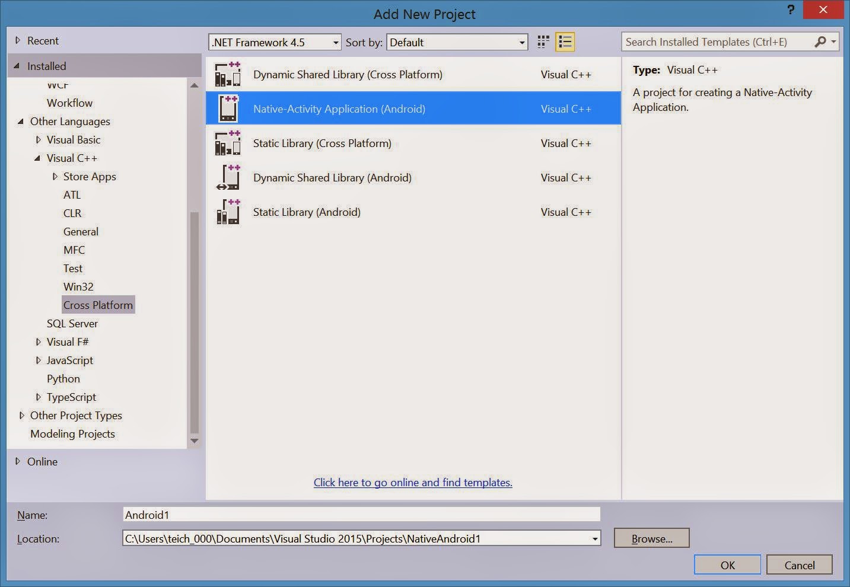Expand the TypeScript node
The image size is (850, 587).
click(39, 397)
